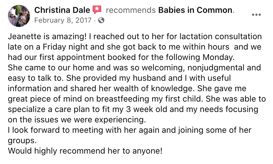273x164 pixels.
Task: Click the red star recommendation badge
Action: 97,9
